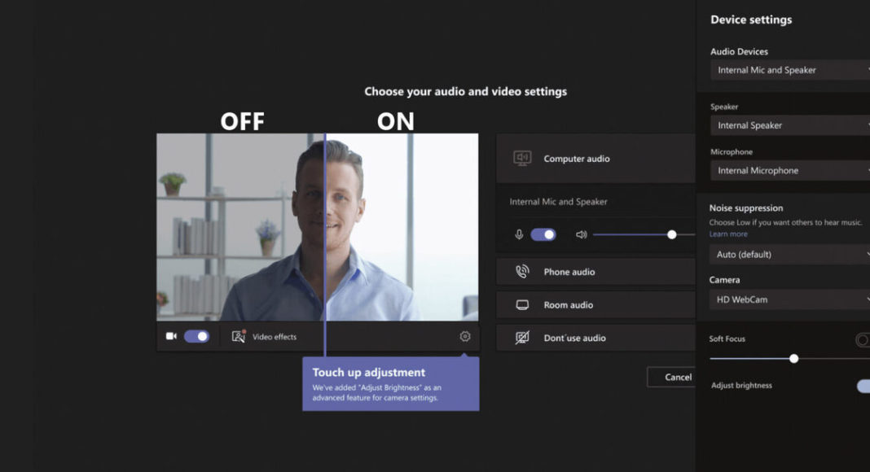Select the Phone audio option
Image resolution: width=870 pixels, height=472 pixels.
click(596, 272)
